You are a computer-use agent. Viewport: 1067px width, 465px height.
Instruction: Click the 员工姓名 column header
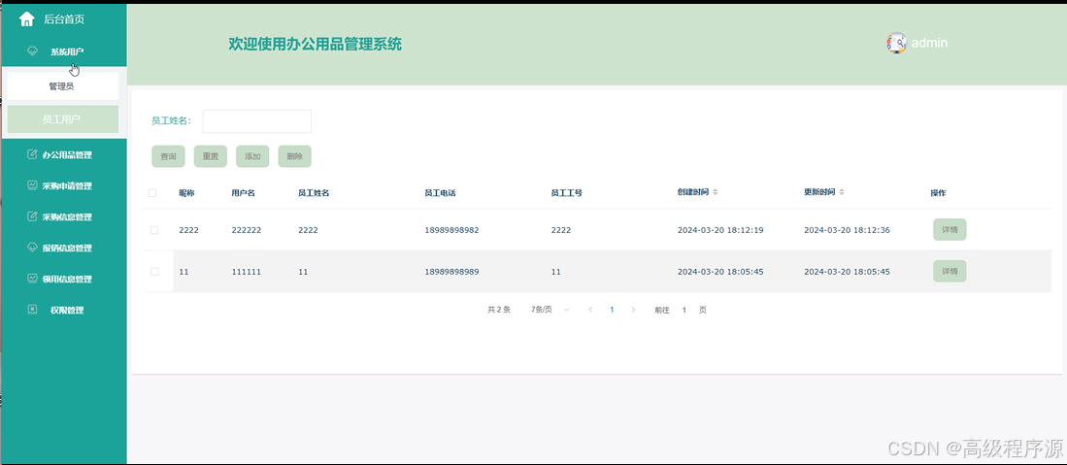[314, 193]
